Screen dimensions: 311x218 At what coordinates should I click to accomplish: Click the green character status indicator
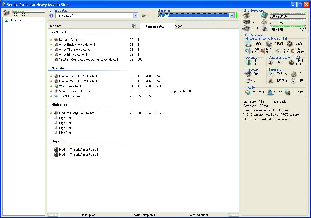pos(236,15)
